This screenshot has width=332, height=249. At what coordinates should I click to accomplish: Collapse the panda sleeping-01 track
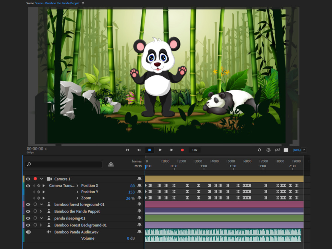click(41, 218)
